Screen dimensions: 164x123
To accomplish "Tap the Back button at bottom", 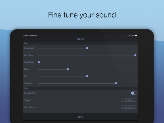I will [80, 117].
